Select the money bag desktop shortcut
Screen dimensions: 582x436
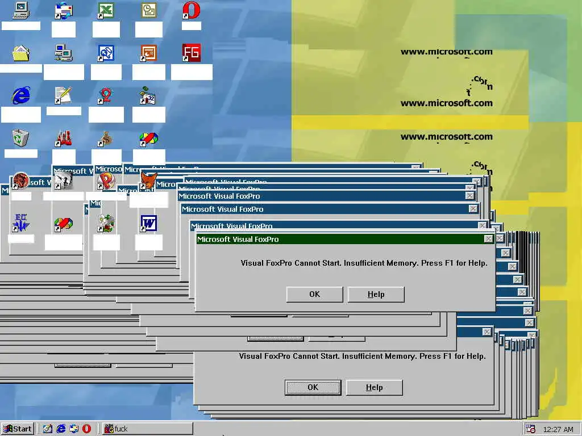point(106,139)
